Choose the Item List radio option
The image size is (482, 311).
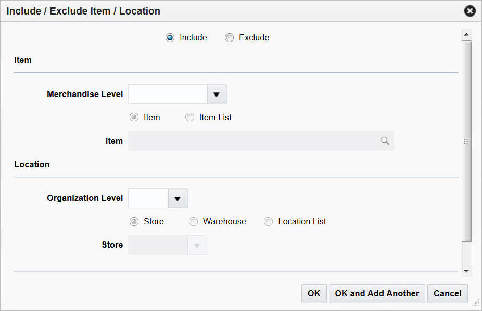click(189, 117)
